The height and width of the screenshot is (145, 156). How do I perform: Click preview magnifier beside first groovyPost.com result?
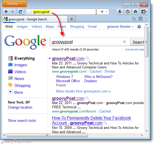(87, 58)
